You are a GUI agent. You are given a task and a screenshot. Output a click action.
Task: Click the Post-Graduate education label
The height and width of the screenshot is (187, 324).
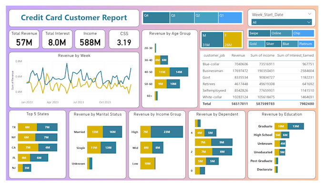[261, 161]
